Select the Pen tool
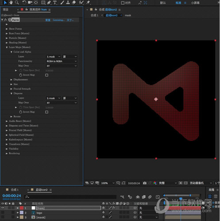The width and height of the screenshot is (220, 221). (49, 3)
